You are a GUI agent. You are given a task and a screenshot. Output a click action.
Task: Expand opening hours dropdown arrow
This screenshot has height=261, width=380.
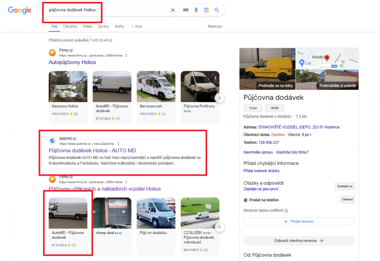311,135
